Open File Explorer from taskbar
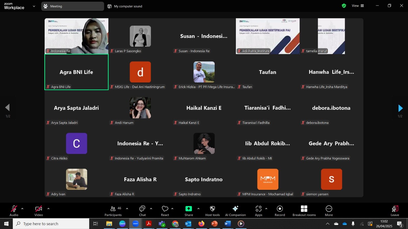The height and width of the screenshot is (229, 408). click(x=109, y=224)
